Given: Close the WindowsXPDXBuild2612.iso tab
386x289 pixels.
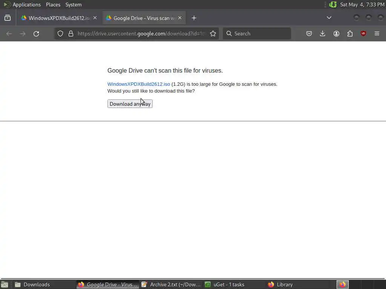Looking at the screenshot, I should [95, 18].
